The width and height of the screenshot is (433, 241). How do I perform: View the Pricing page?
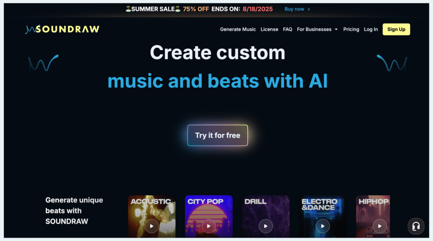pos(351,29)
